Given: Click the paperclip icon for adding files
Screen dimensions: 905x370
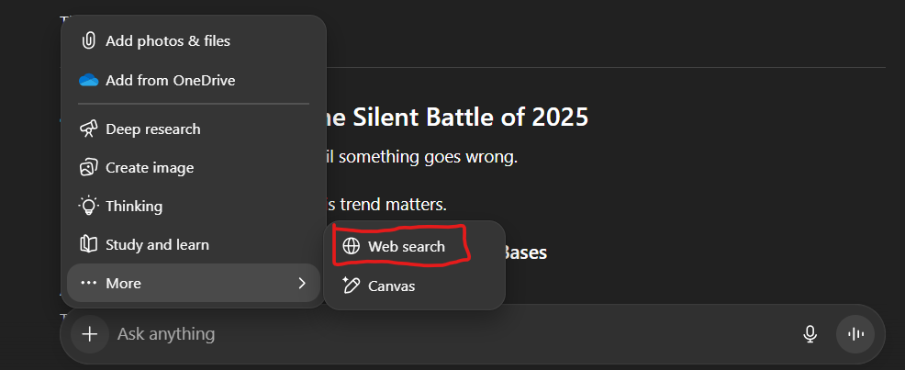Looking at the screenshot, I should pos(89,40).
